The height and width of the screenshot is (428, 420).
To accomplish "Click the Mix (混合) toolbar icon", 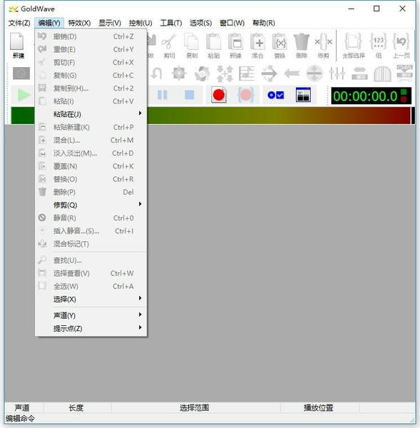I will click(257, 46).
